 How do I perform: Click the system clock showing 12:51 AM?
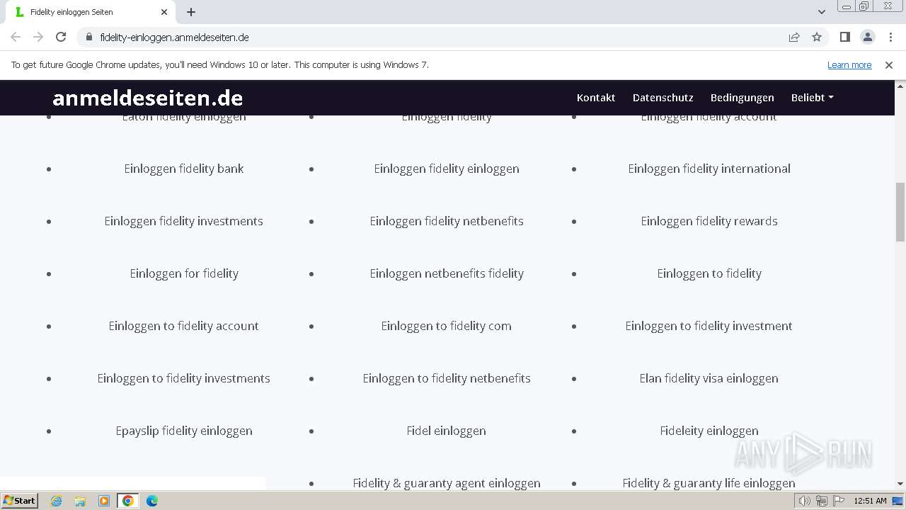(870, 501)
